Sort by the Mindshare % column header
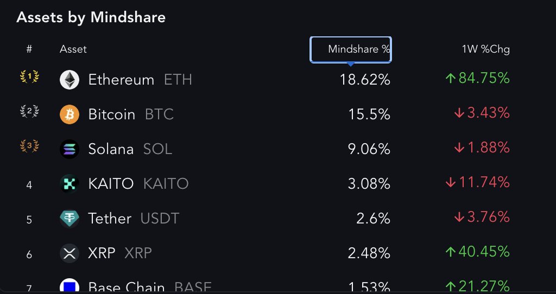This screenshot has height=294, width=556. (x=351, y=49)
